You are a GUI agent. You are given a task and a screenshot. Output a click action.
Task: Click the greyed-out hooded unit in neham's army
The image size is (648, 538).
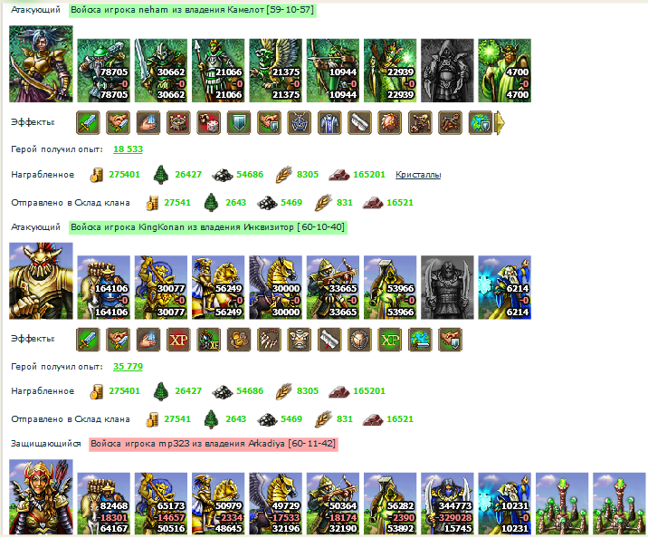click(x=447, y=71)
